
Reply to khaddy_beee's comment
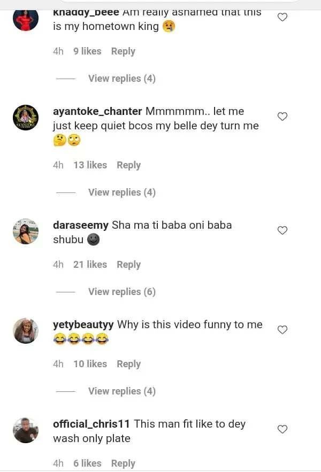[123, 51]
